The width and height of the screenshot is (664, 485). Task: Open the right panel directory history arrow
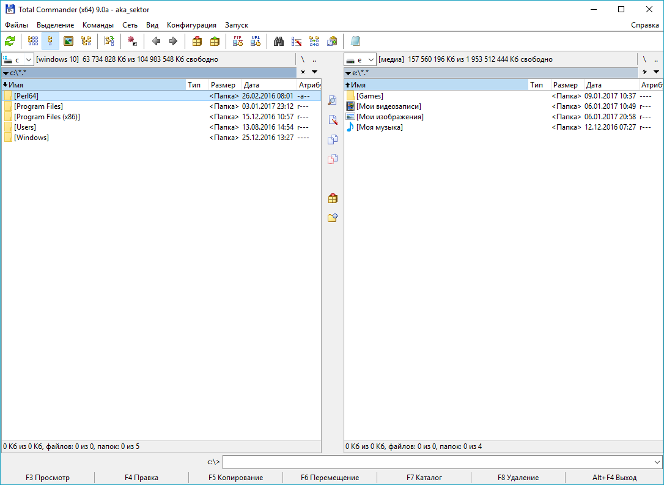click(x=657, y=72)
